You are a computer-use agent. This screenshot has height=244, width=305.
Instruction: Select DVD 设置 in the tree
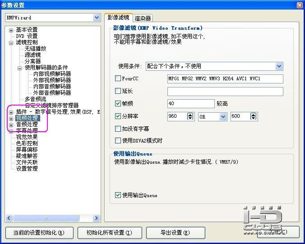coord(27,37)
